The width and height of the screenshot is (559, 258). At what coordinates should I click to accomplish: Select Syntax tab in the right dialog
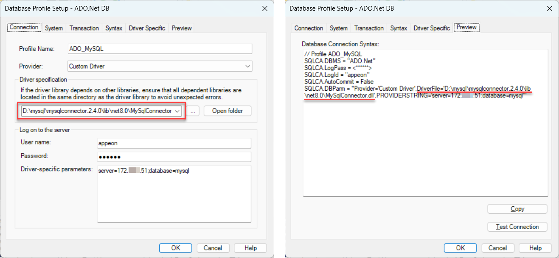click(399, 28)
